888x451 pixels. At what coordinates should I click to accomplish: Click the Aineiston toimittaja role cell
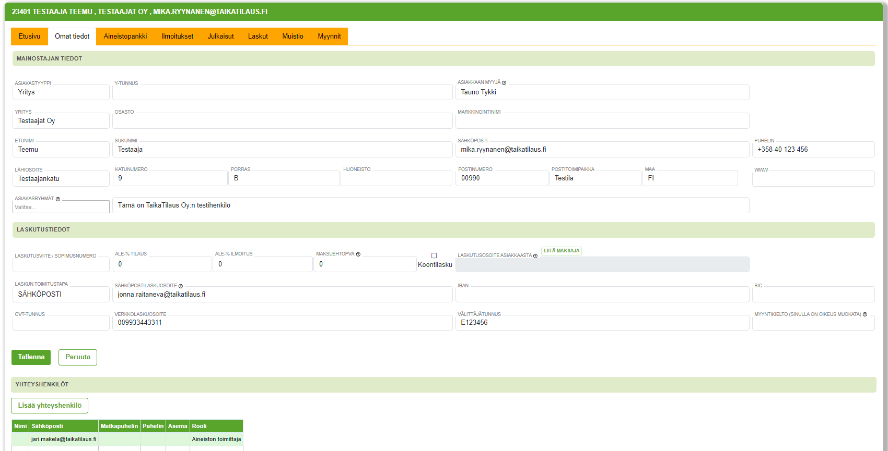click(216, 440)
